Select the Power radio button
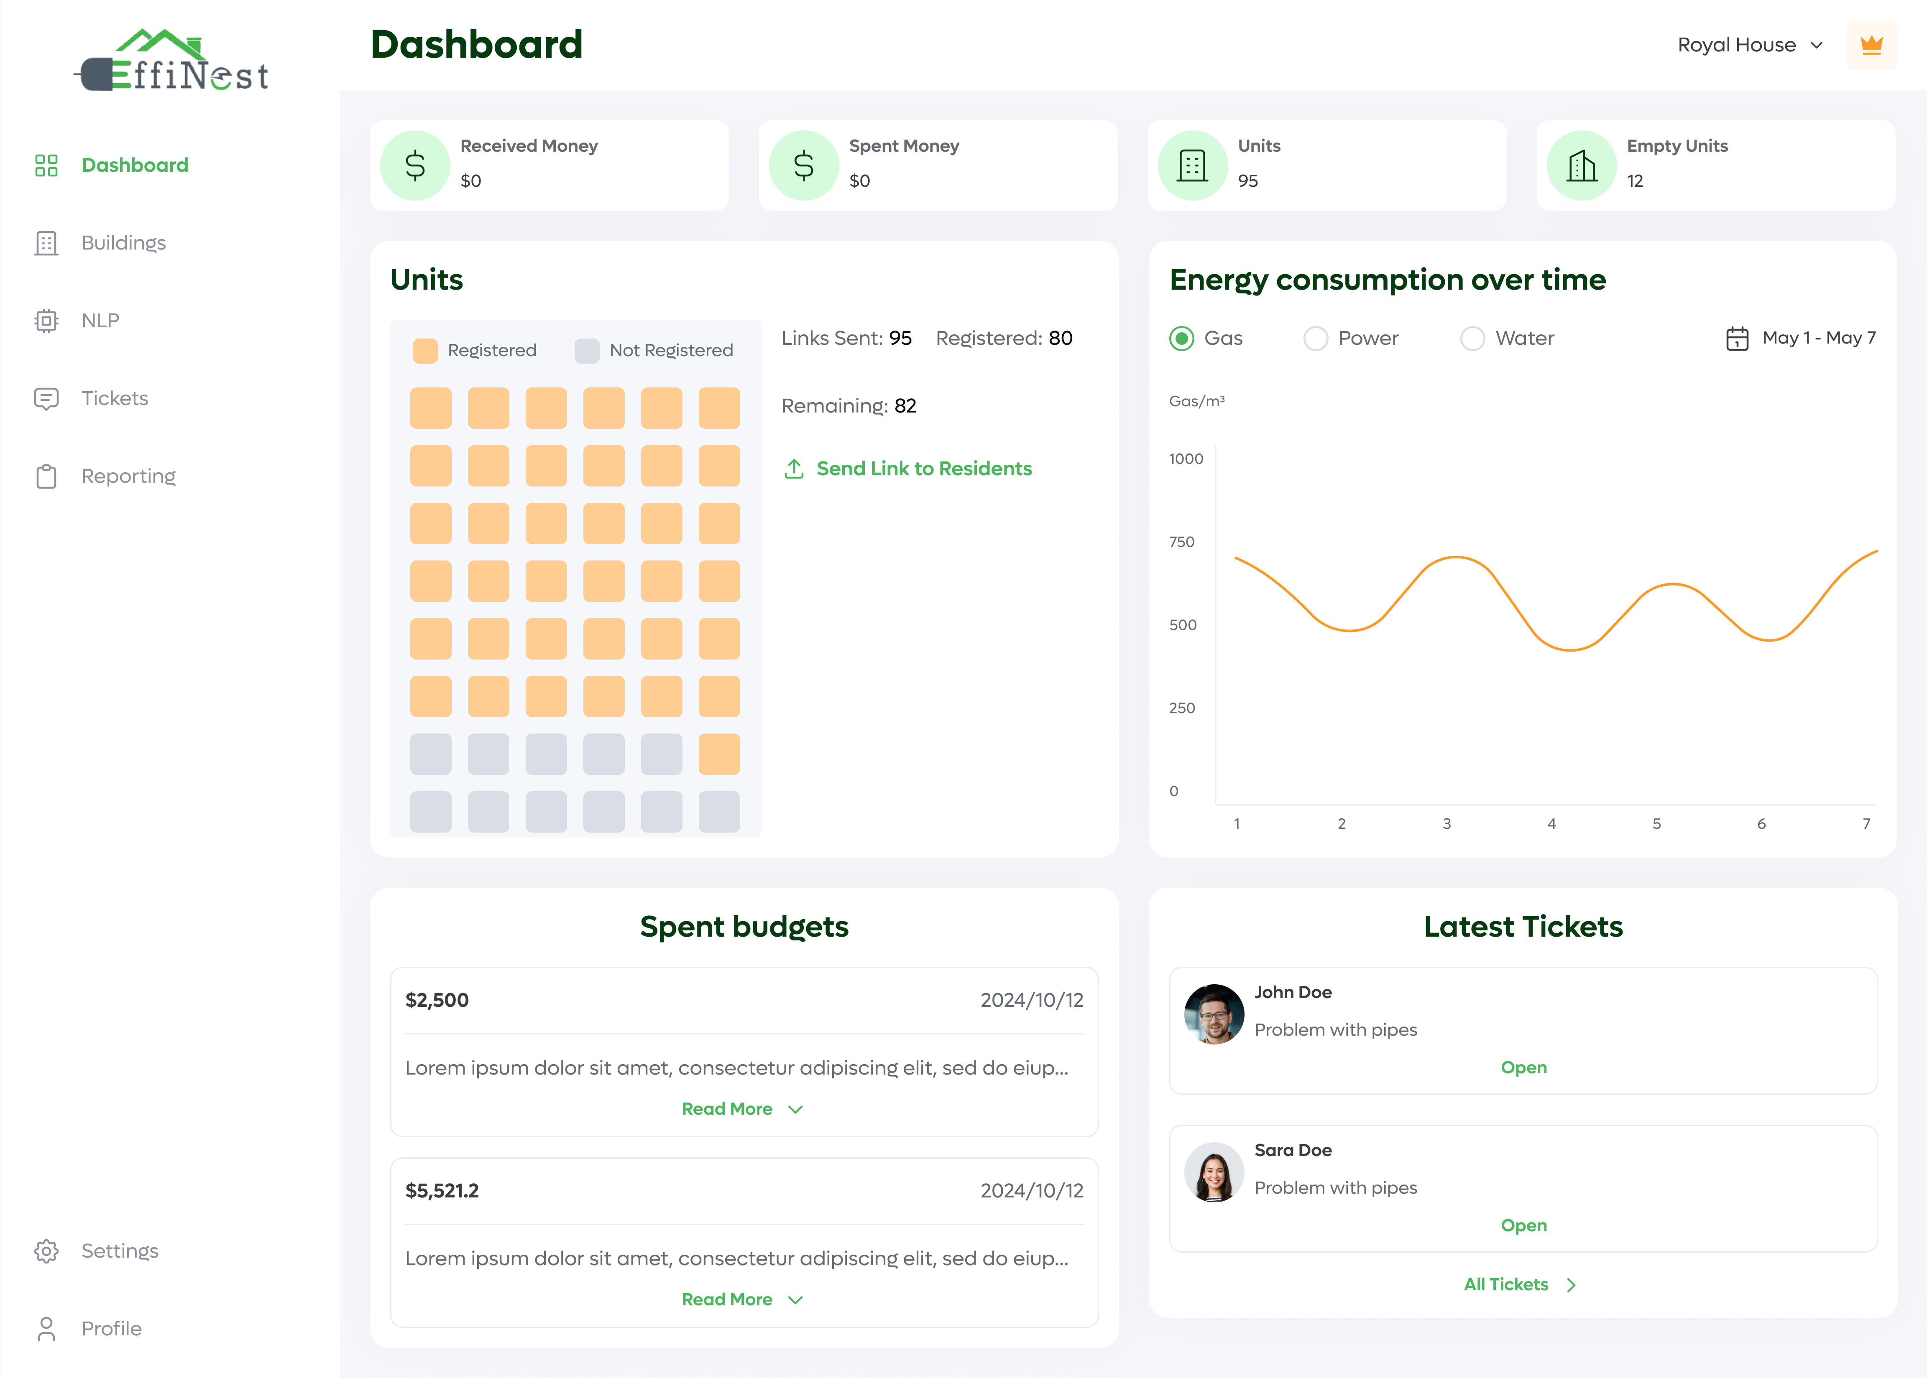The image size is (1927, 1378). click(1315, 339)
